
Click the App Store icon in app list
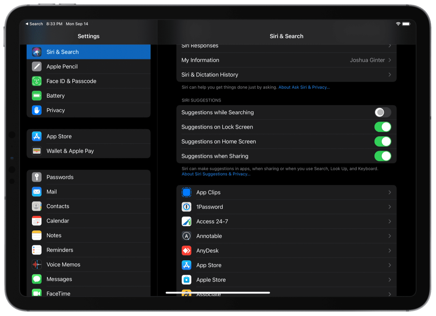click(x=186, y=265)
